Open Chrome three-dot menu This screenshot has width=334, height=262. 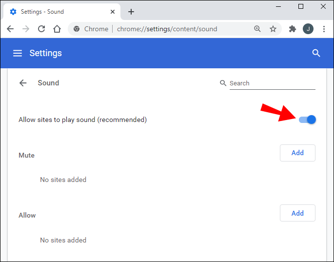pyautogui.click(x=324, y=29)
